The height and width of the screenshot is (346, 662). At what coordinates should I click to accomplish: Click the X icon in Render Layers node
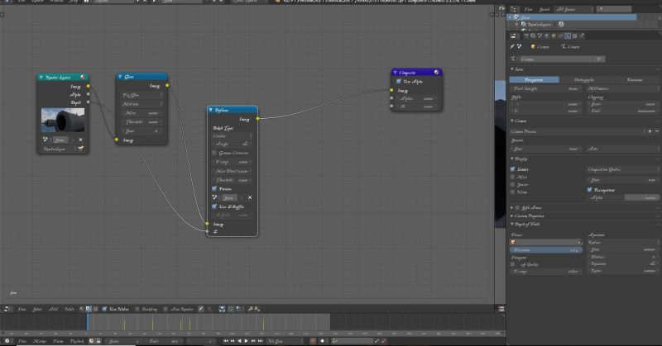point(80,140)
